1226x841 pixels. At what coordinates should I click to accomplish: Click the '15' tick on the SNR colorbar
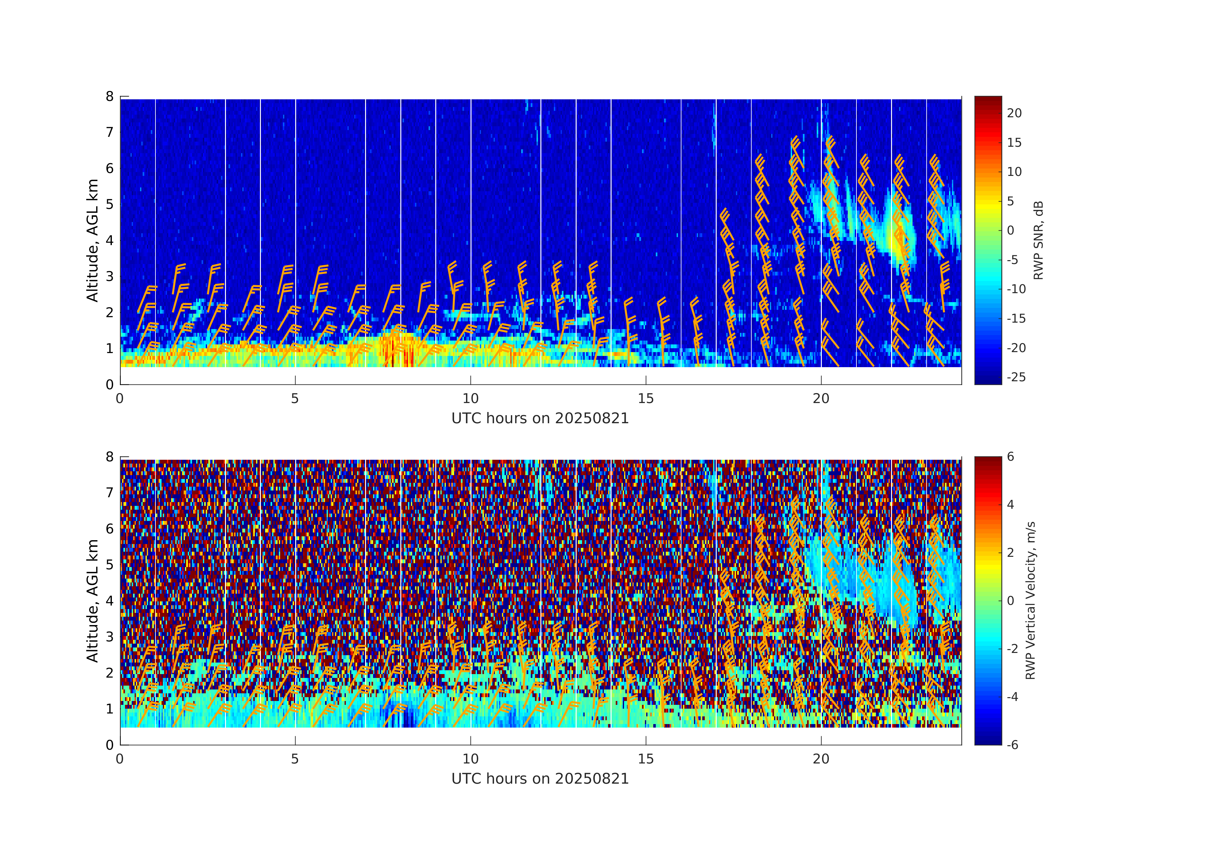(1014, 142)
